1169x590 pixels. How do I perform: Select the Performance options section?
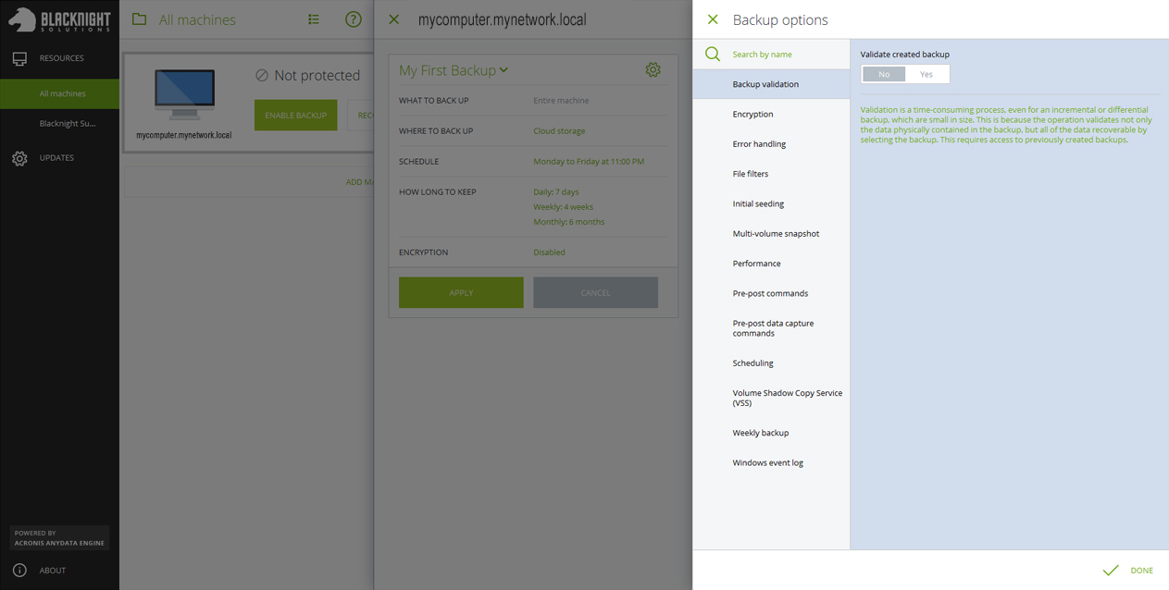[756, 264]
